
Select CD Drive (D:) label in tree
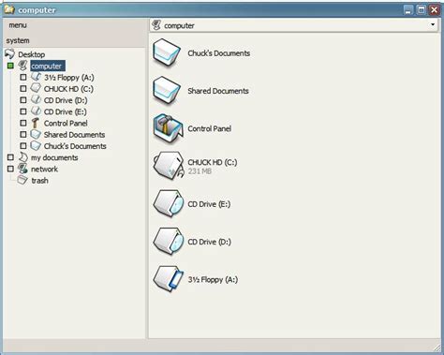pyautogui.click(x=66, y=100)
